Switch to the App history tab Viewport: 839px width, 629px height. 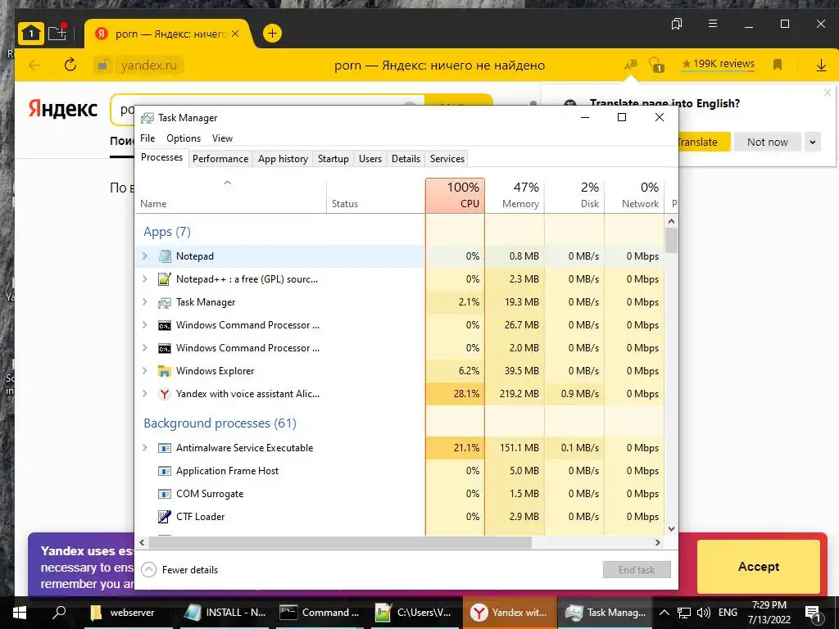tap(283, 158)
